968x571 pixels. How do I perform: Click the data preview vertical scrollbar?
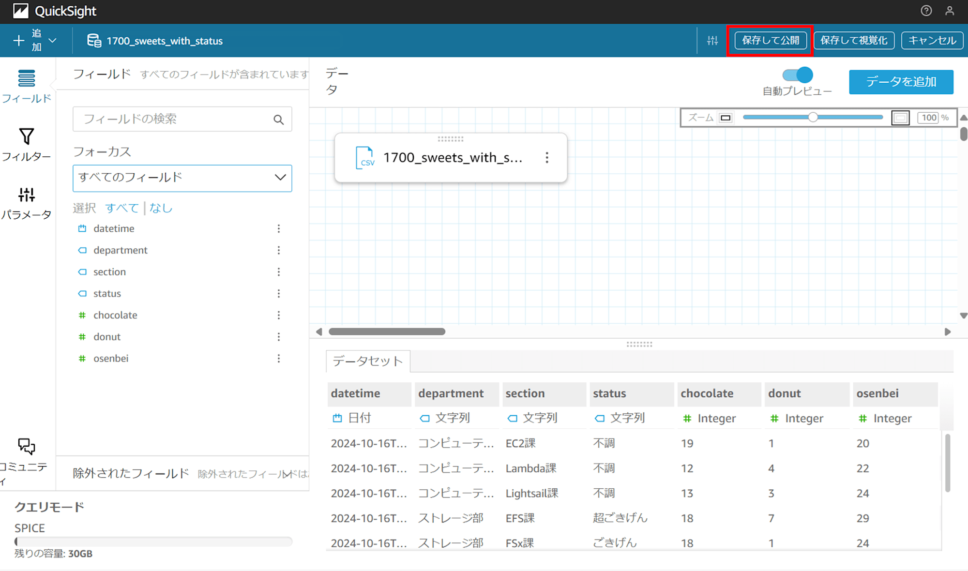click(x=947, y=463)
